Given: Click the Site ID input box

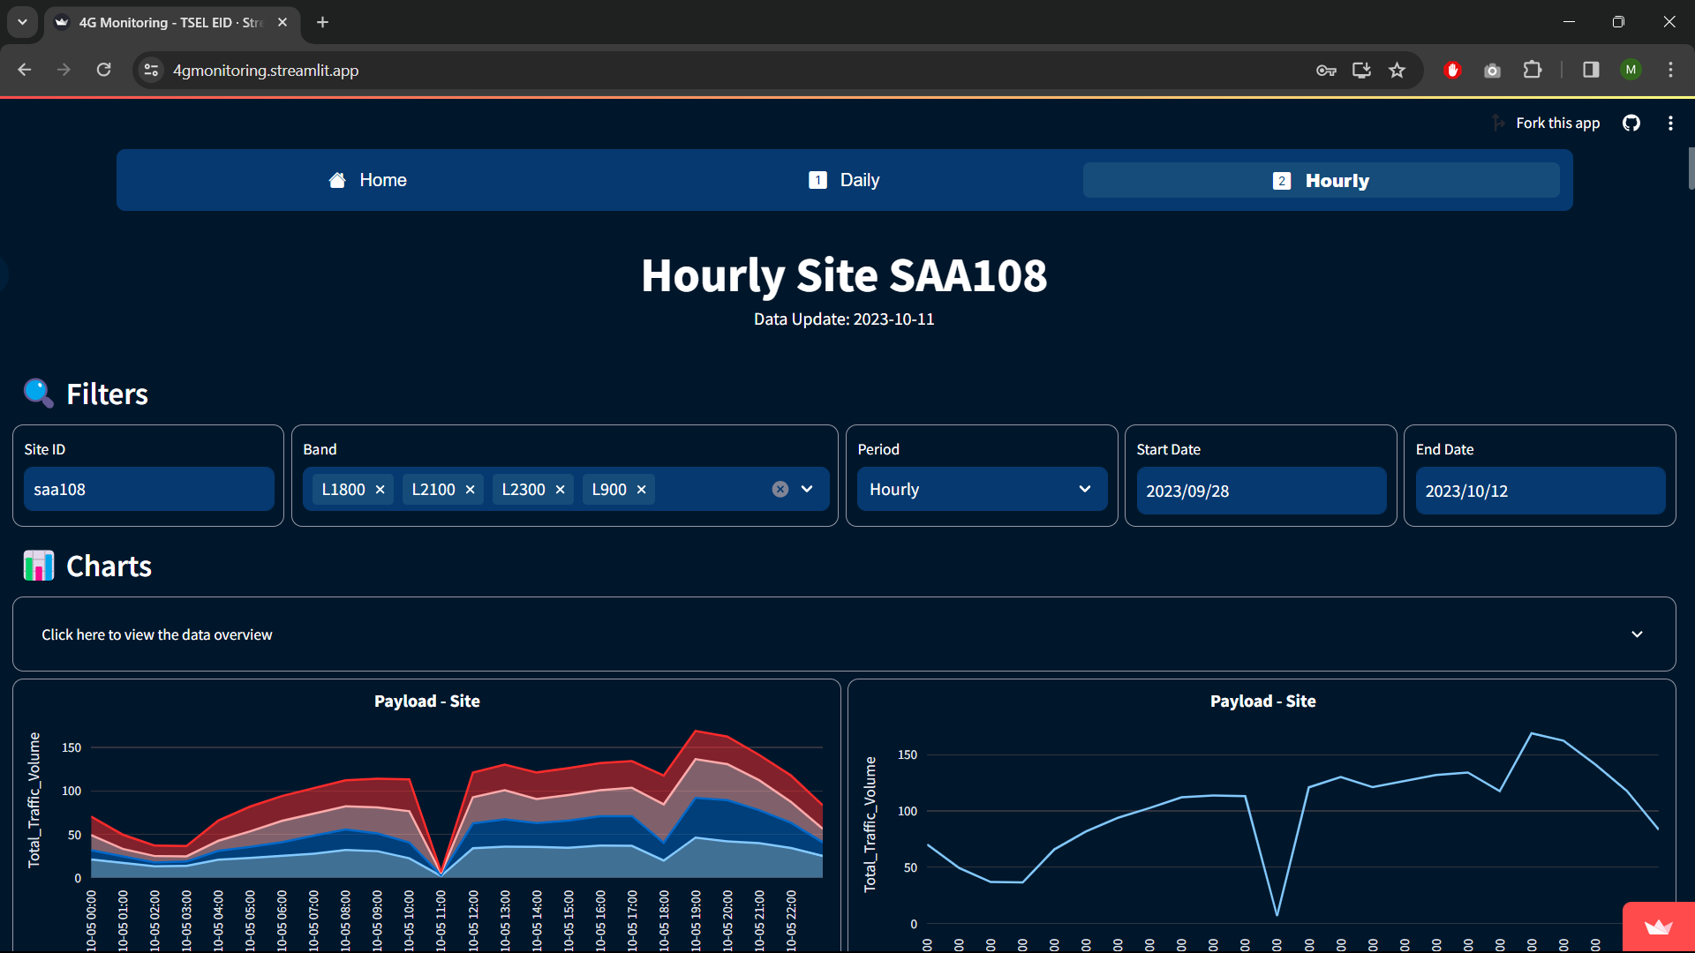Looking at the screenshot, I should coord(148,490).
